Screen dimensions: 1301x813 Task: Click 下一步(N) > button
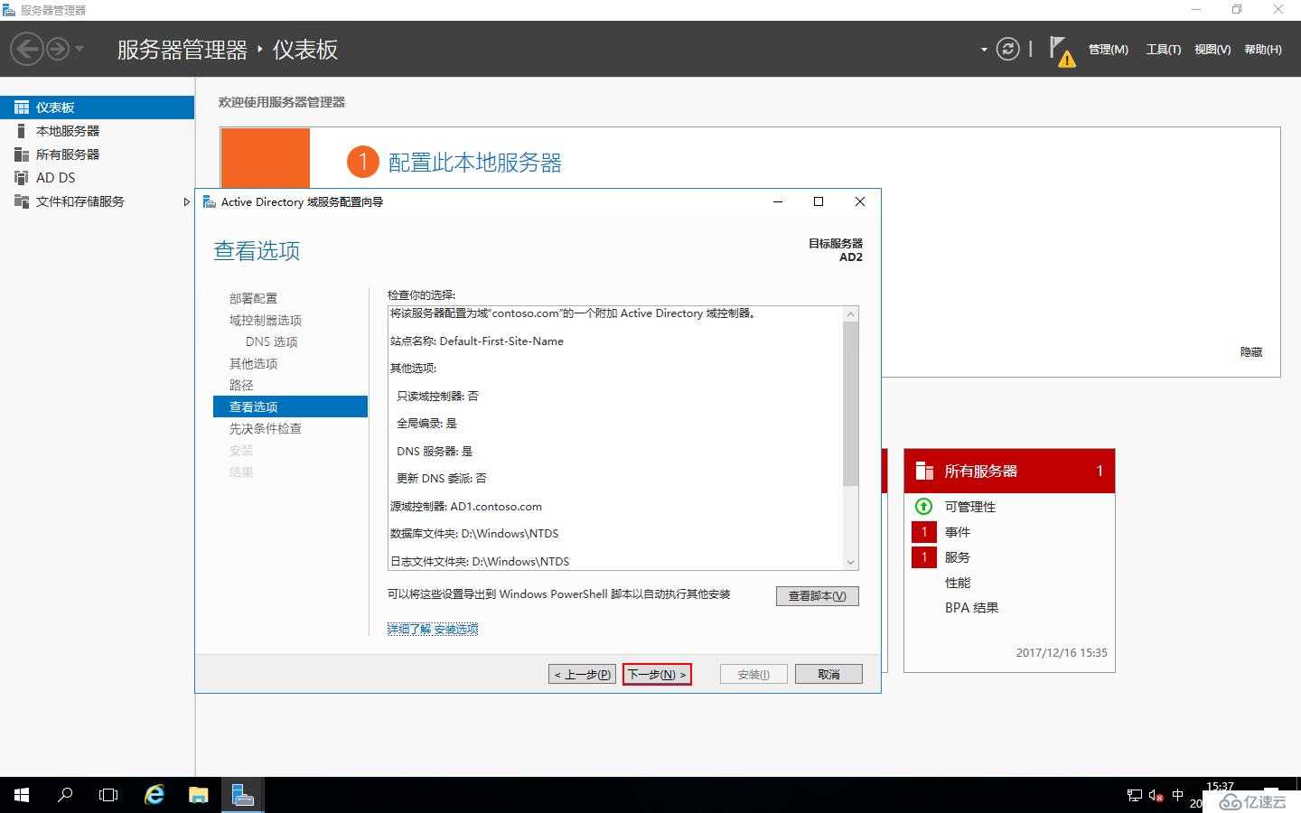tap(657, 674)
